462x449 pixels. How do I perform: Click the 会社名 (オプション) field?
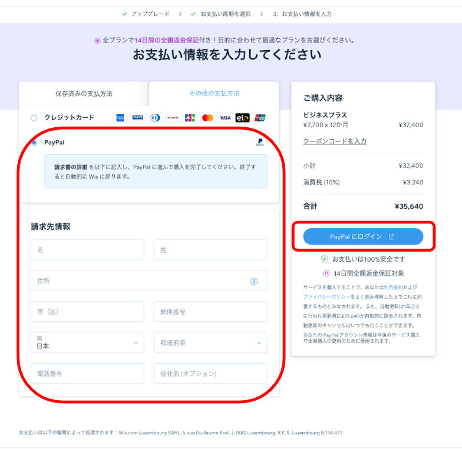click(210, 374)
